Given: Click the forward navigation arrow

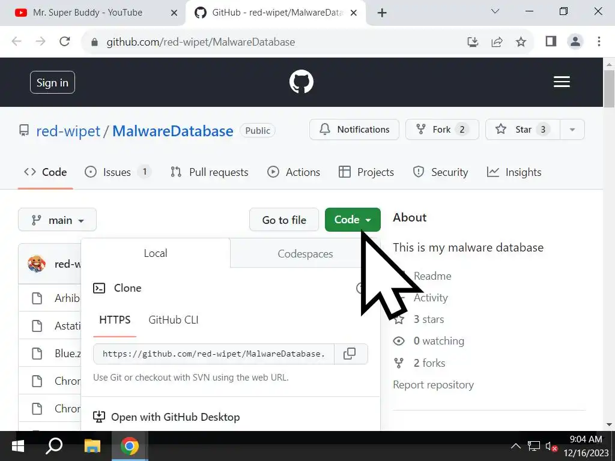Looking at the screenshot, I should [x=40, y=41].
